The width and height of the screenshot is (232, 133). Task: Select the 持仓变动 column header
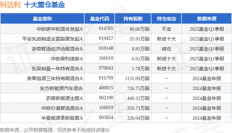pyautogui.click(x=166, y=19)
